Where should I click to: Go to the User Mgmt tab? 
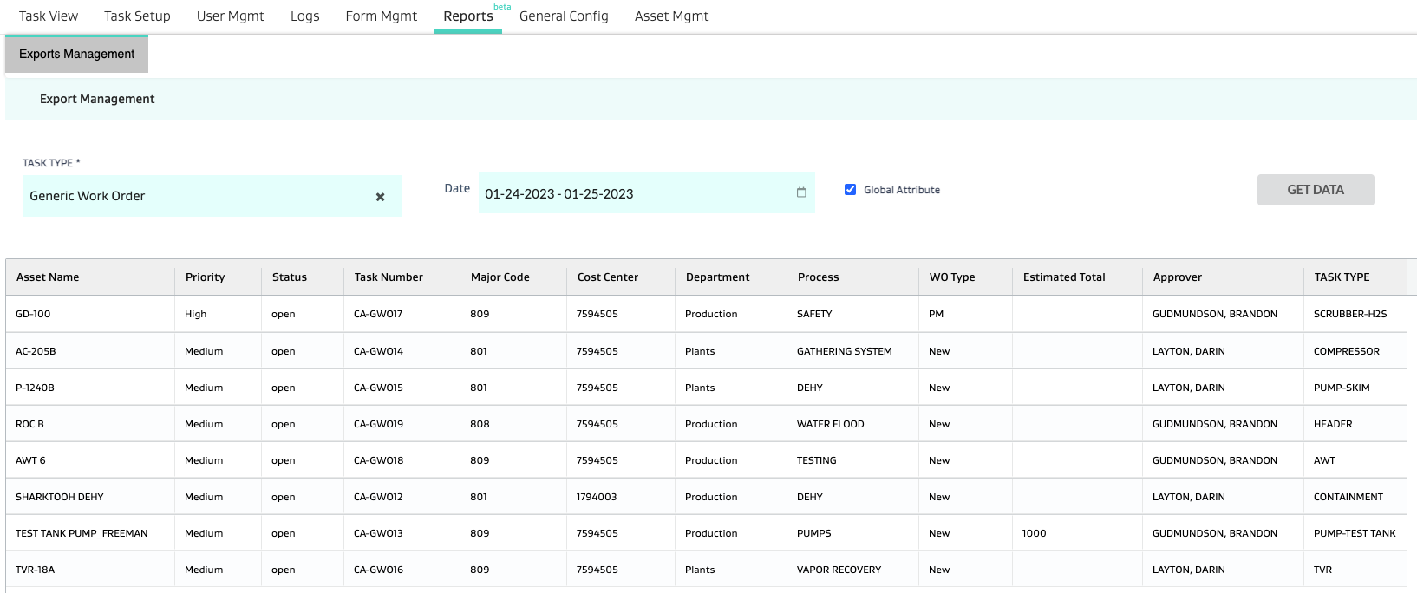pyautogui.click(x=230, y=16)
